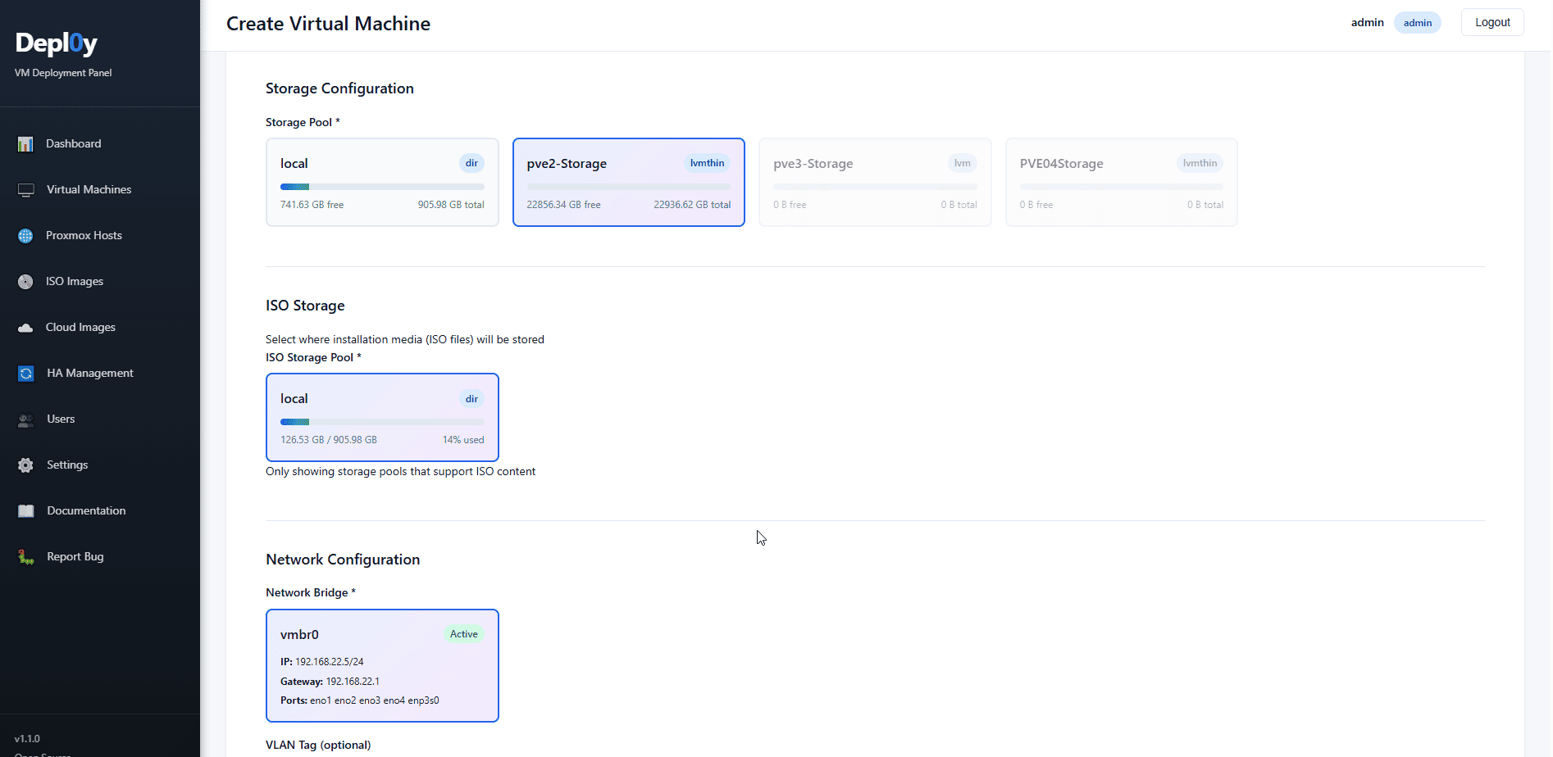Click the 14% used text
The height and width of the screenshot is (757, 1553).
click(463, 440)
